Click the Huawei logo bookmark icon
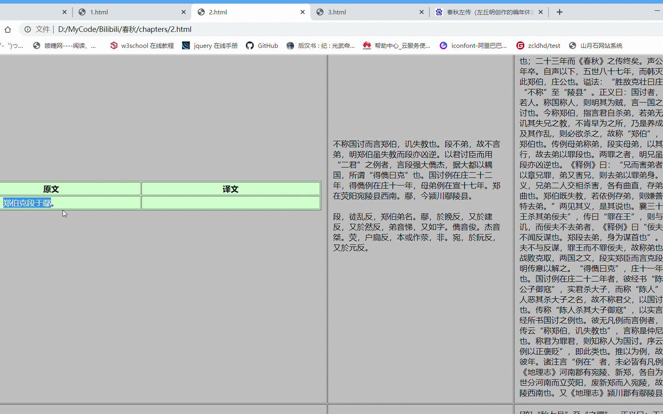The width and height of the screenshot is (663, 414). click(x=367, y=46)
